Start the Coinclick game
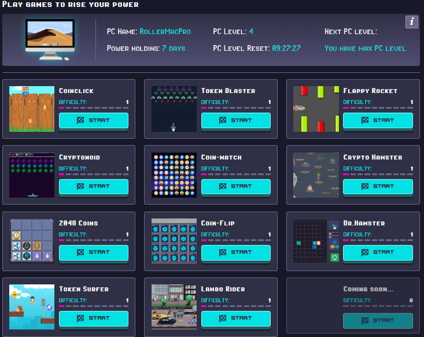This screenshot has height=337, width=424. pyautogui.click(x=94, y=120)
